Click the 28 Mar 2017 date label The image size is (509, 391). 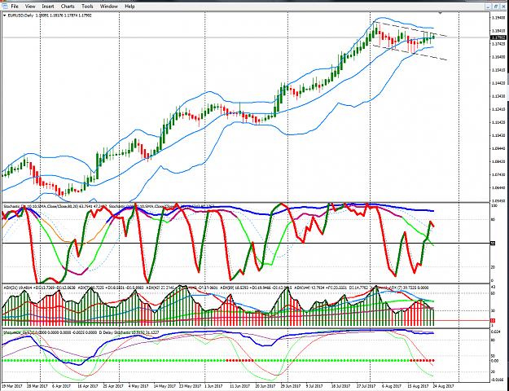tap(37, 386)
